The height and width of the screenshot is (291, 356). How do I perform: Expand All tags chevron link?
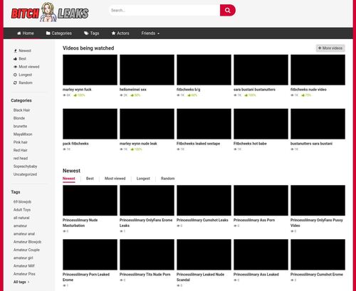pyautogui.click(x=21, y=282)
